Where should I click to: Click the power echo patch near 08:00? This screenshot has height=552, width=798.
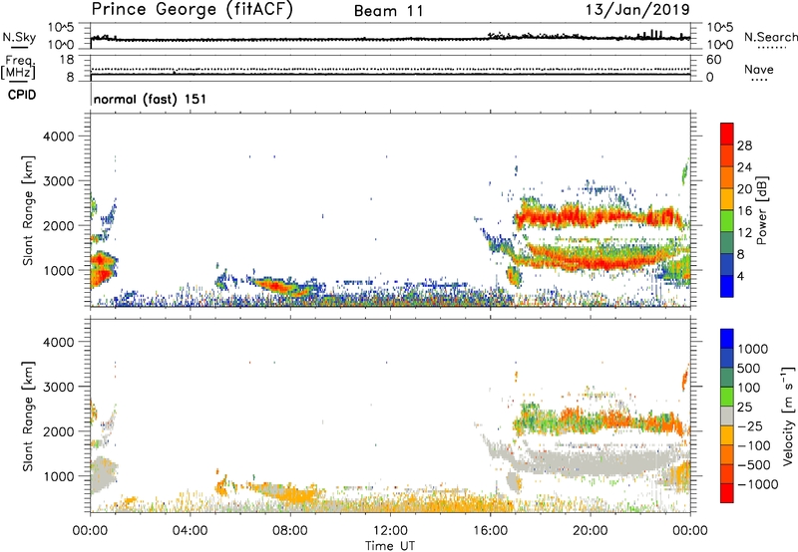285,287
